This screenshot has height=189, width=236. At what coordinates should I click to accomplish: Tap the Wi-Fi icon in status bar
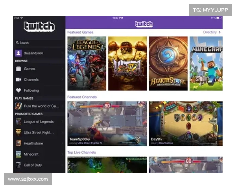[x=22, y=18]
